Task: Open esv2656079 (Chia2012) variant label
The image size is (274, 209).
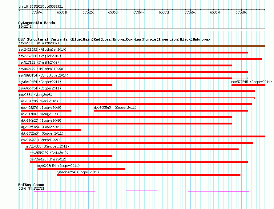Action: coord(49,153)
